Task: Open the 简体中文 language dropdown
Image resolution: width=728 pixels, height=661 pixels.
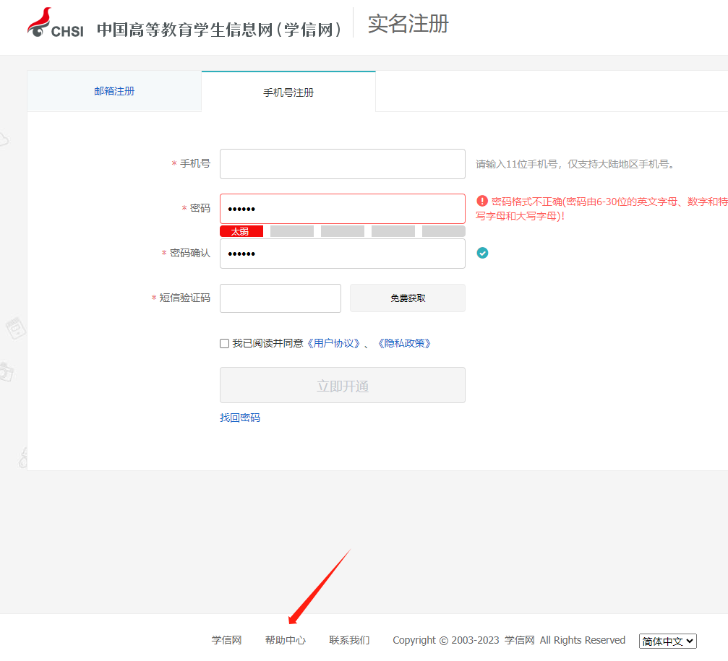Action: 667,641
